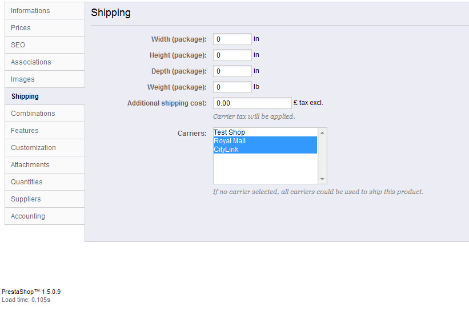This screenshot has width=469, height=331.
Task: Click the Additional shipping cost field
Action: coord(252,103)
